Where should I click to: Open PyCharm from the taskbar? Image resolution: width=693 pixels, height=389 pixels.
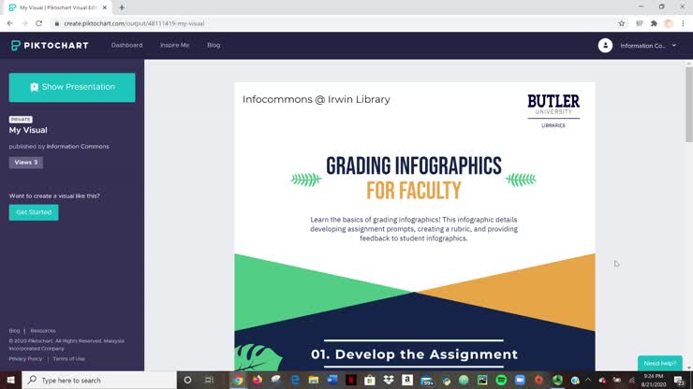(482, 381)
